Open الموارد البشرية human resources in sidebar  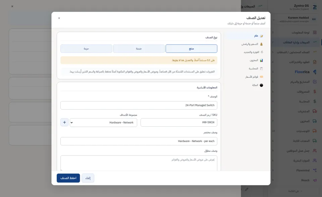(x=301, y=160)
